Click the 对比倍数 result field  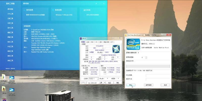click(158, 75)
